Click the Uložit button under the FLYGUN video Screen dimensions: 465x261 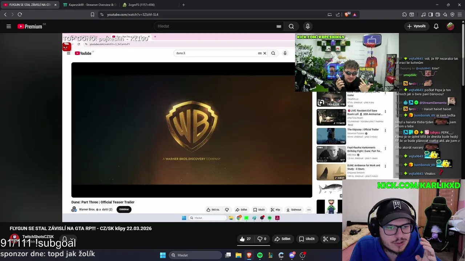click(x=307, y=239)
